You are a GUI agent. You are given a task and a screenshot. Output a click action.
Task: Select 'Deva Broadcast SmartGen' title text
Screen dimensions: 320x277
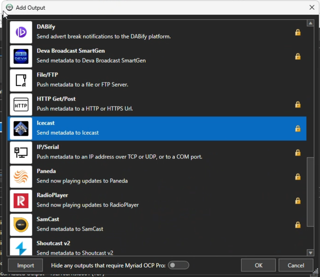[70, 51]
